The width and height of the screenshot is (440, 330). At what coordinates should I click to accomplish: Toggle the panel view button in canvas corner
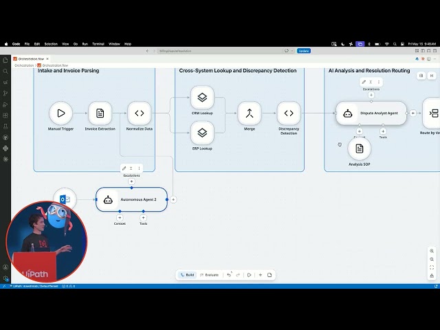pos(421,76)
